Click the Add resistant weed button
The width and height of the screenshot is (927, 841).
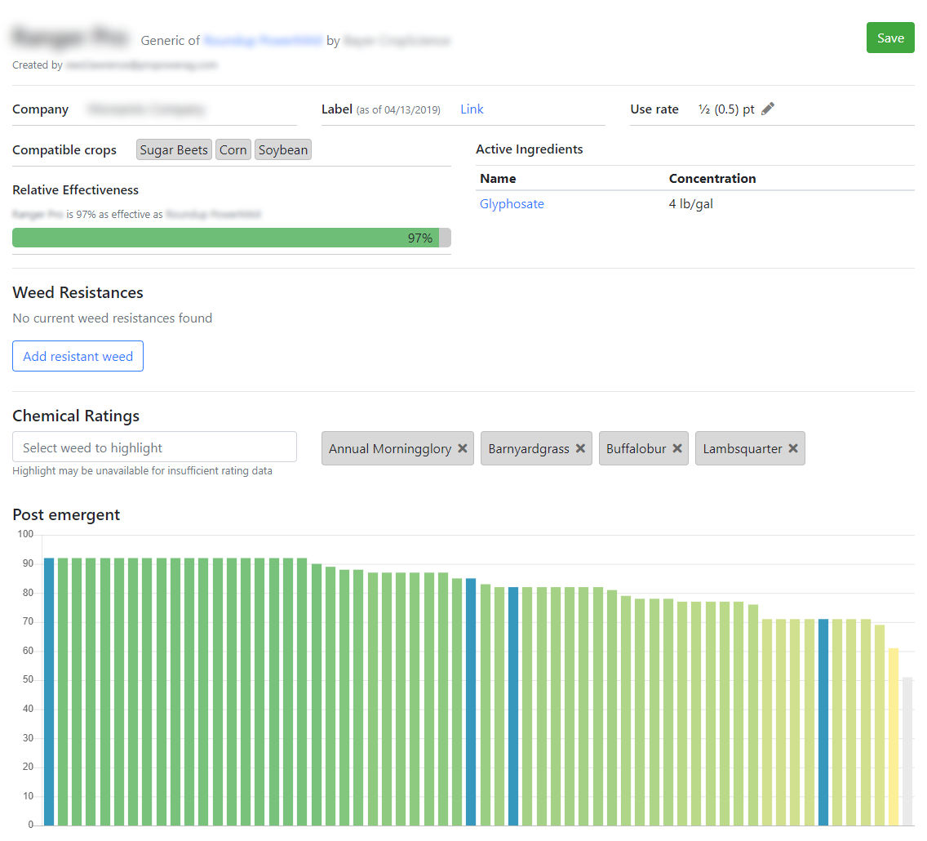tap(78, 356)
